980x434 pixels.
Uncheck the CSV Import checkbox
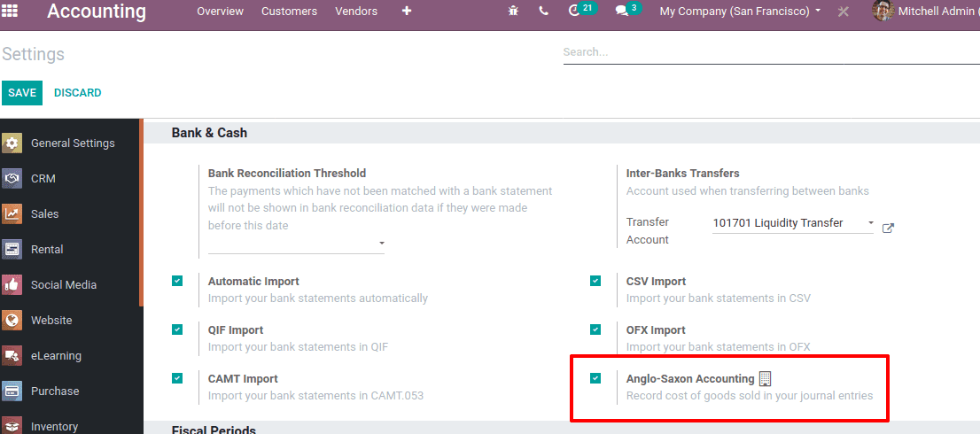pos(595,281)
